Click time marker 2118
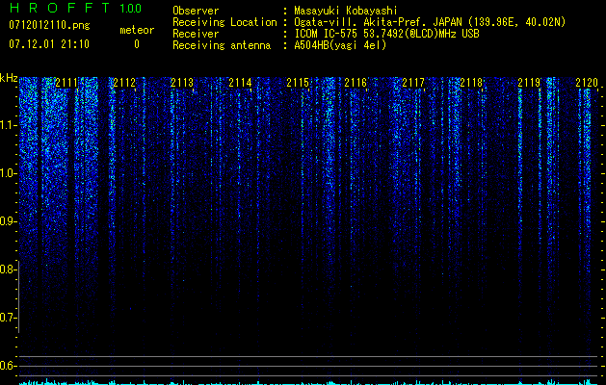Image resolution: width=606 pixels, height=385 pixels. [471, 83]
